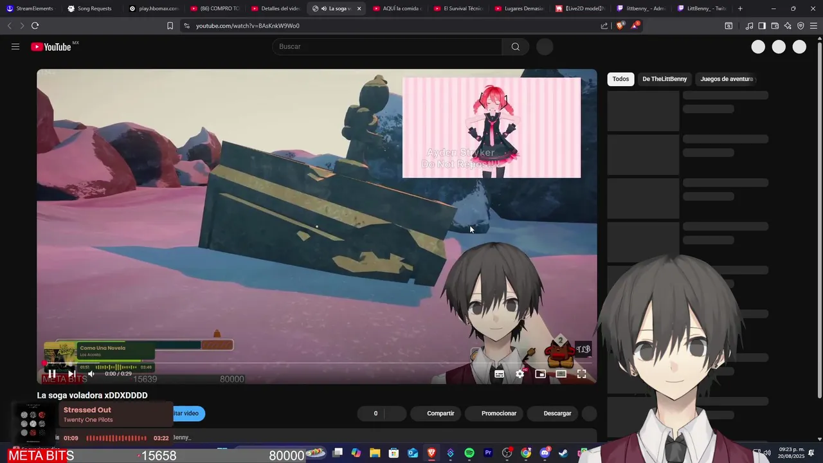Skip to the next video
The image size is (823, 463).
(72, 374)
